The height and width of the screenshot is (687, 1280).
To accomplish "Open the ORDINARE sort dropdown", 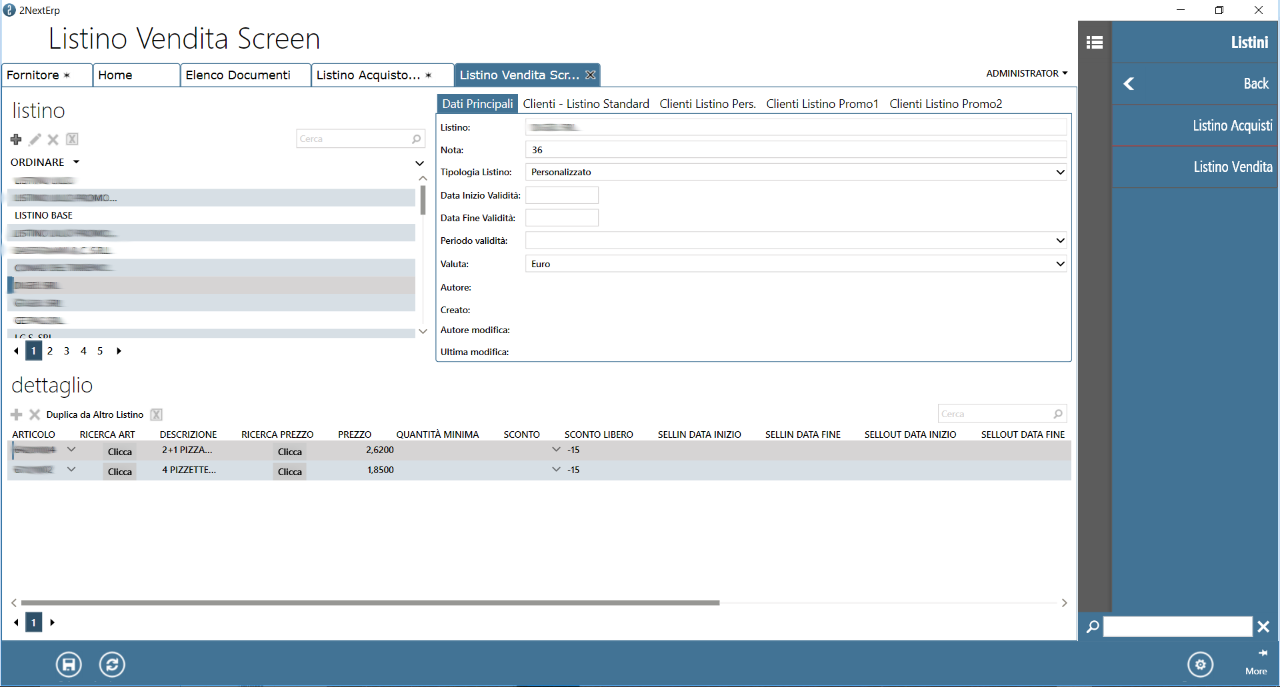I will point(45,162).
